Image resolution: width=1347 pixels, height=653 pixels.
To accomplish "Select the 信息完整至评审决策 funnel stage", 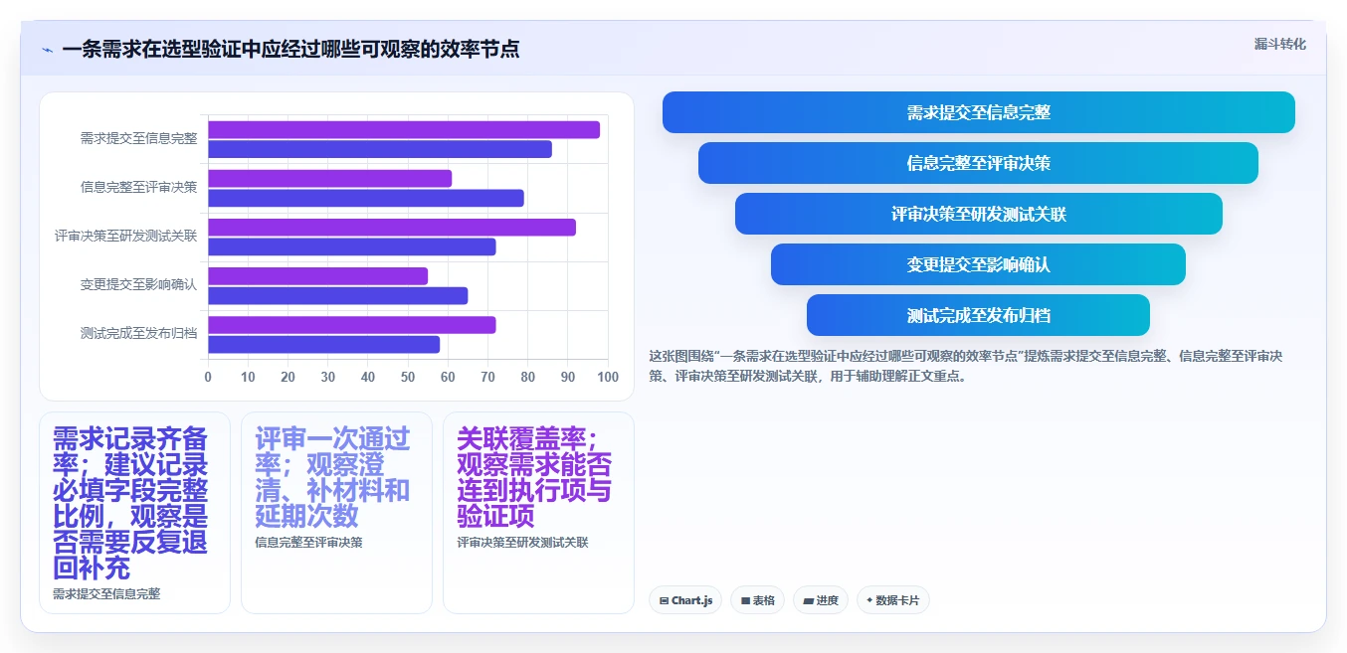I will [979, 163].
